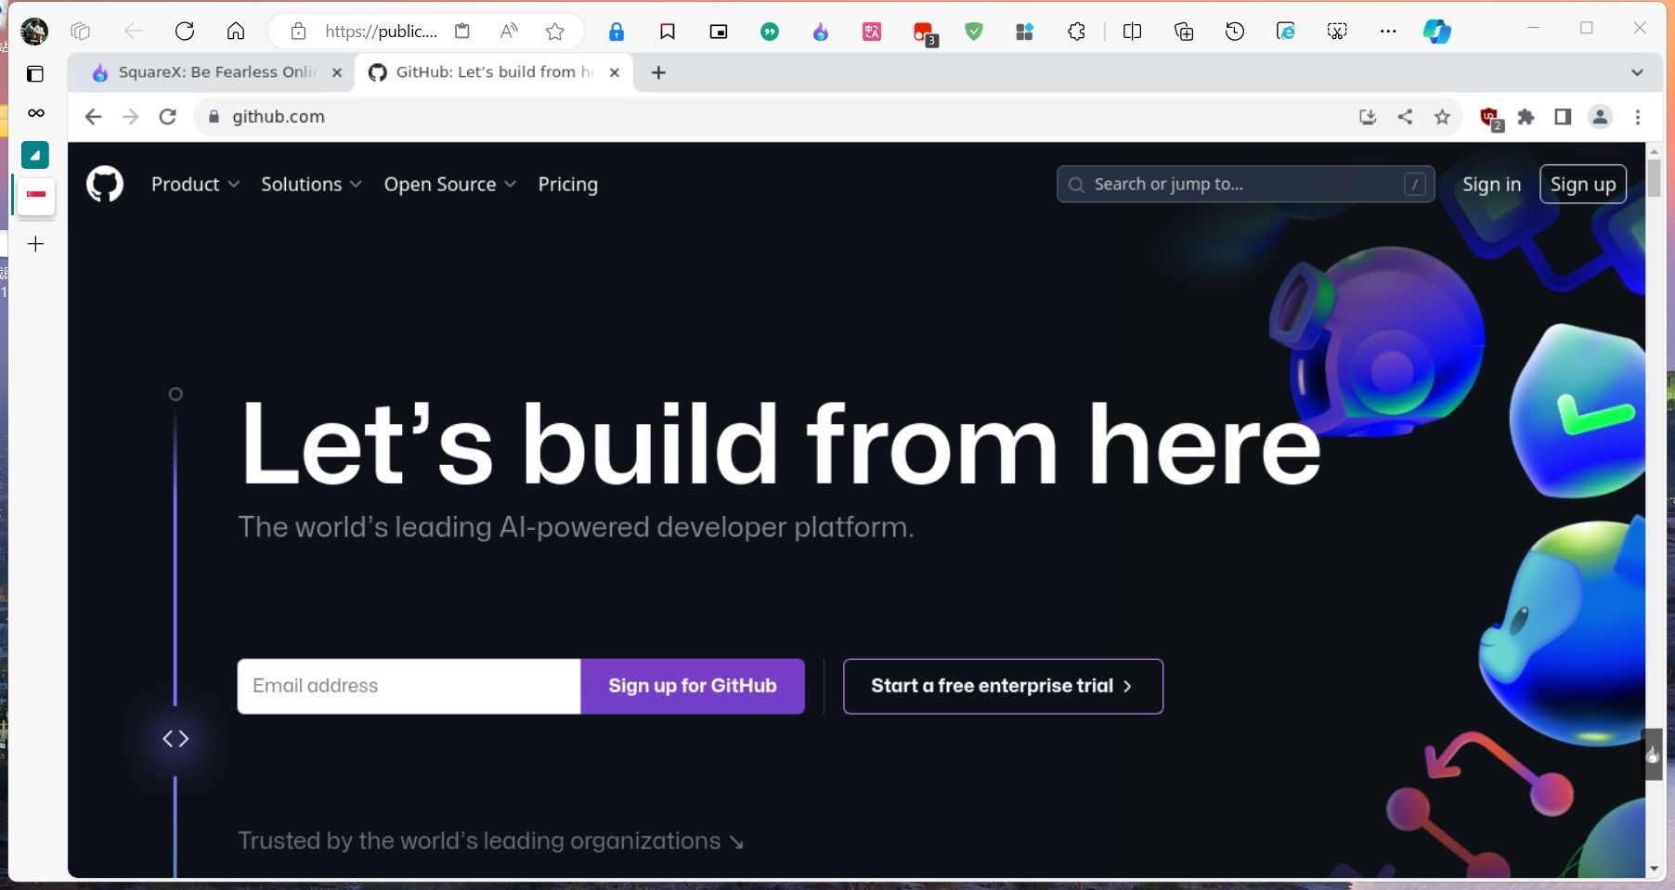This screenshot has width=1675, height=890.
Task: Open Chrome extensions puzzle icon
Action: click(x=1526, y=117)
